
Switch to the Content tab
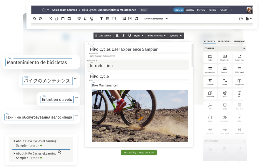point(179,10)
